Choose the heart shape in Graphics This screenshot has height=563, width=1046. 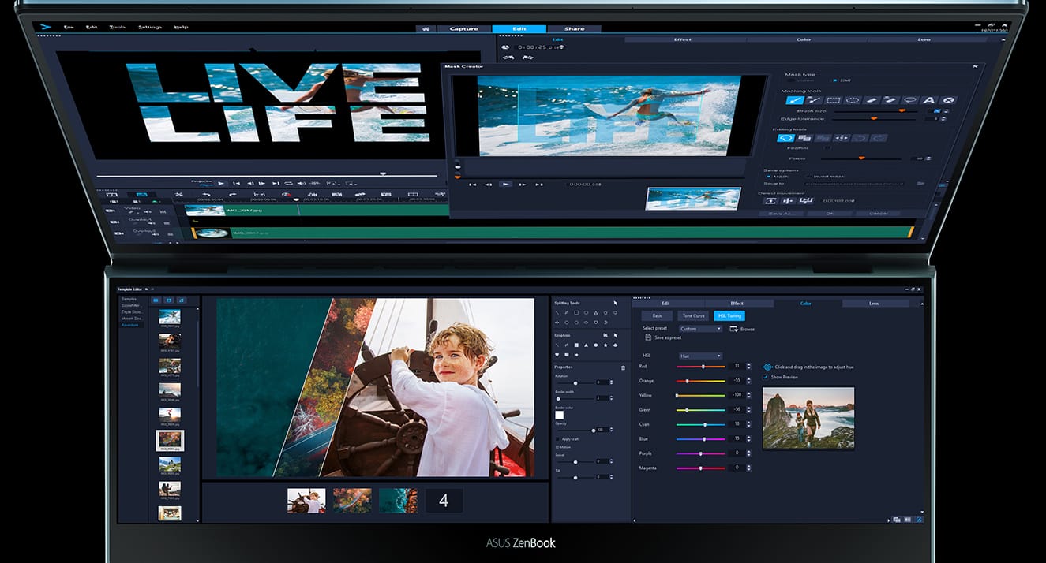pyautogui.click(x=557, y=355)
